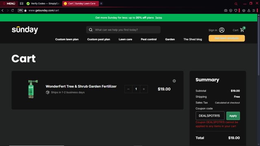Bookmark page with heart icon
The height and width of the screenshot is (146, 260).
236,11
